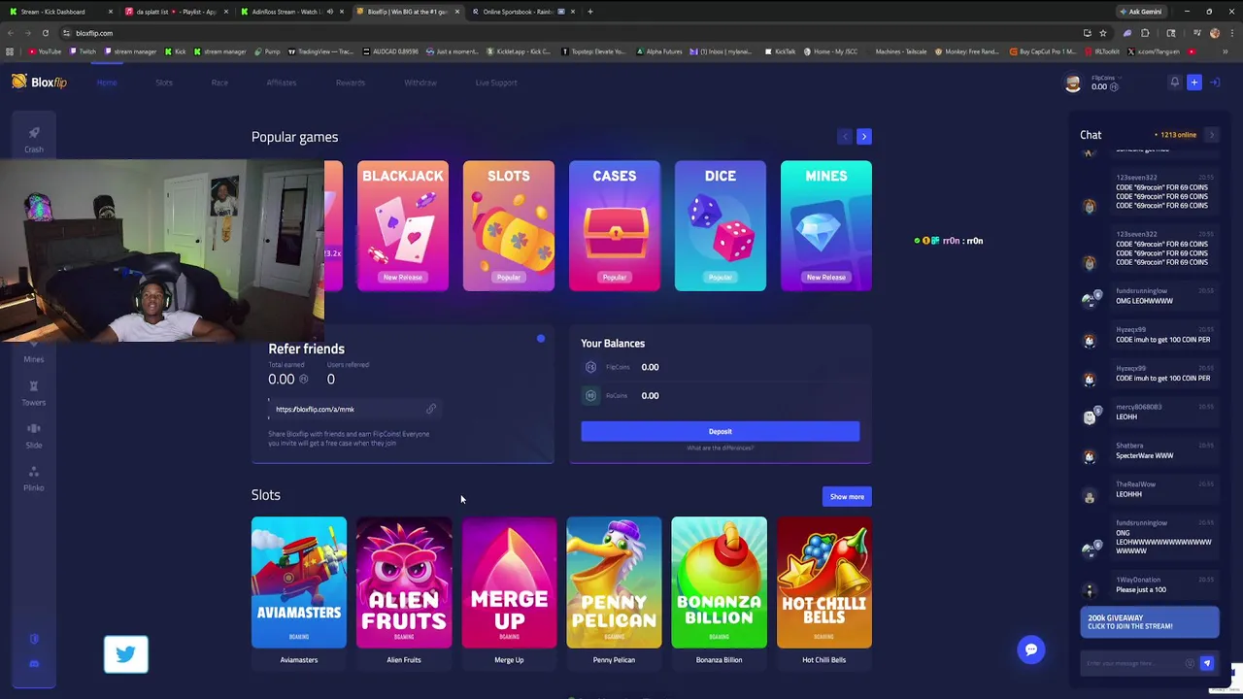Open the Crash game in sidebar
The width and height of the screenshot is (1243, 699).
34,139
